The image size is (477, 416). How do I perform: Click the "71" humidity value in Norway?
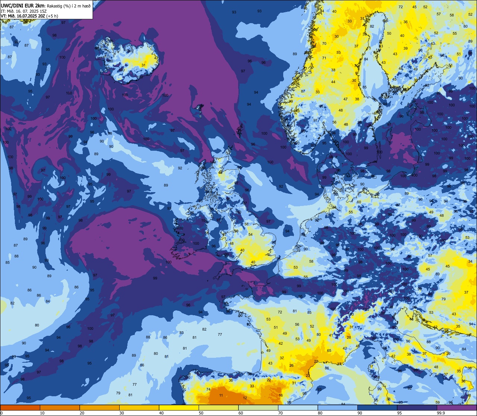[x=324, y=58]
